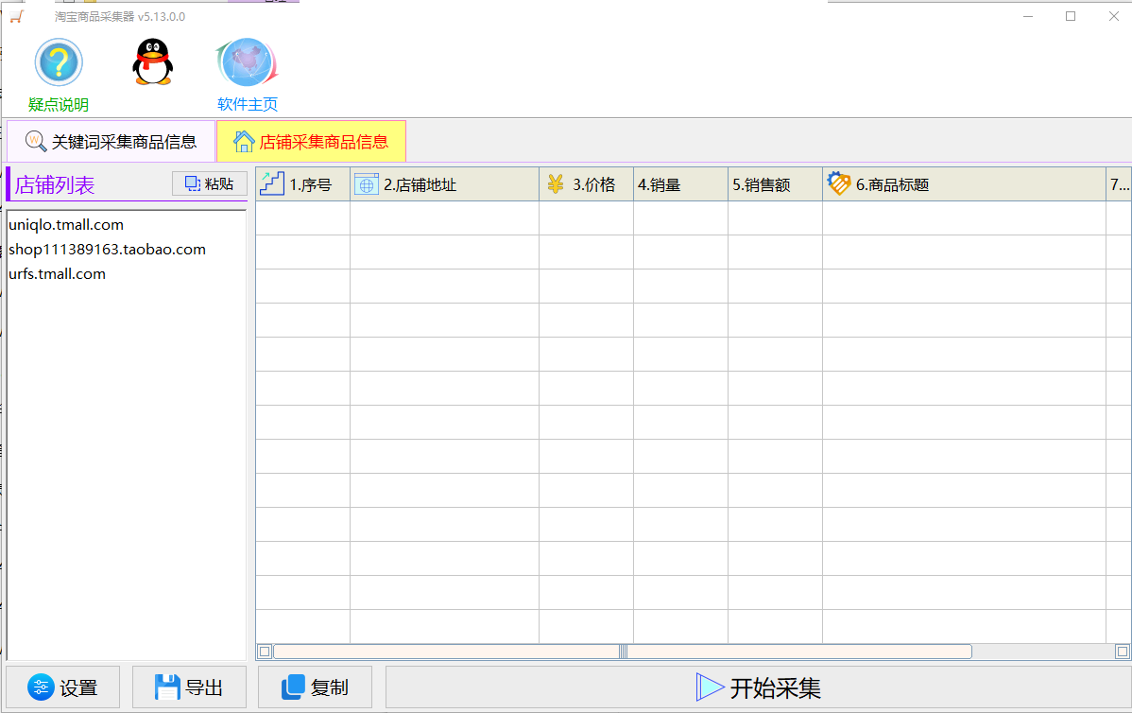
Task: Click the 4.销量 column header
Action: tap(680, 184)
